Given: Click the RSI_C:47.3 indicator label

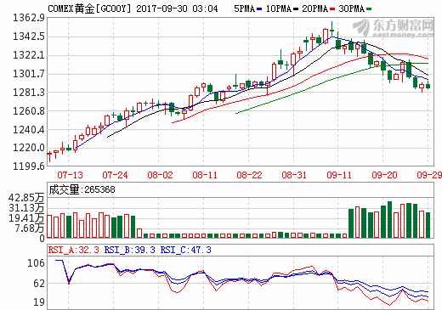Looking at the screenshot, I should pos(186,250).
